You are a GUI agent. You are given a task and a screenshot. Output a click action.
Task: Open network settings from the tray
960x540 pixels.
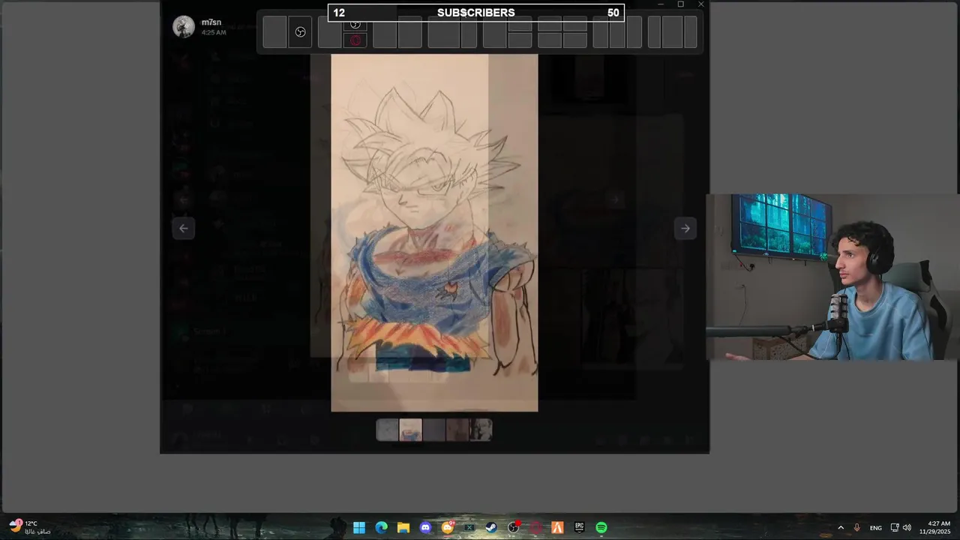point(895,527)
